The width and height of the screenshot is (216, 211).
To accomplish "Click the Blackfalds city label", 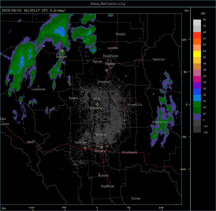I will pyautogui.click(x=111, y=56).
